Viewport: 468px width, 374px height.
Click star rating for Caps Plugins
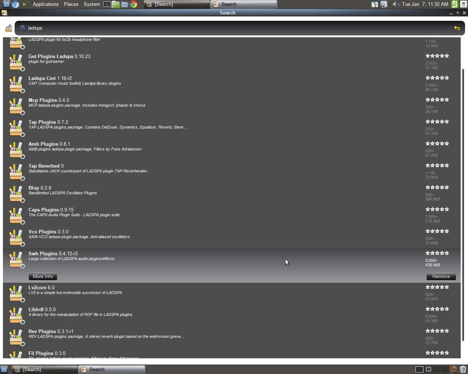pyautogui.click(x=437, y=209)
